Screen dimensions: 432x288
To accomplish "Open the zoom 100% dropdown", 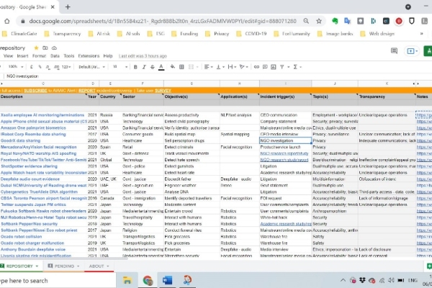I will click(x=17, y=66).
